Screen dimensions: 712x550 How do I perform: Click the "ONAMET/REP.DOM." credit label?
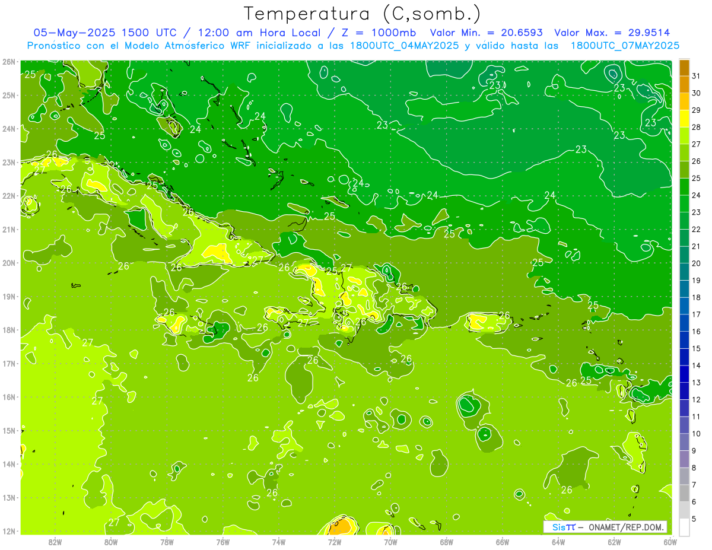tap(627, 527)
